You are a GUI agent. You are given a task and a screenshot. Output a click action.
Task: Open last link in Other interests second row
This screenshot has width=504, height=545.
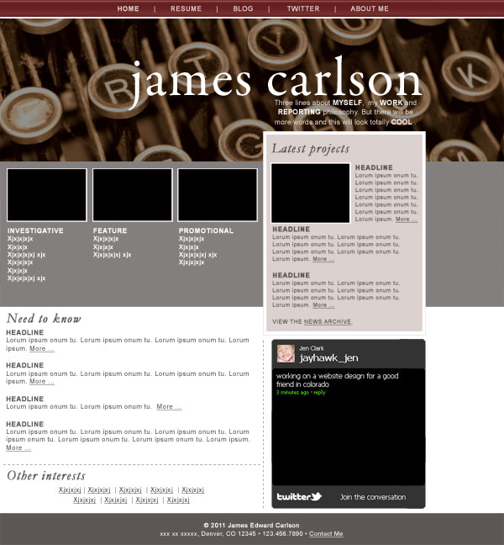[178, 500]
